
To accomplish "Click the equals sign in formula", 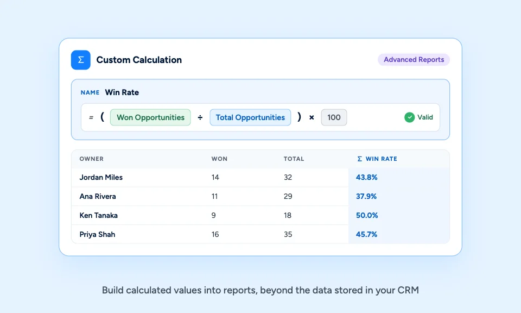I will tap(91, 117).
